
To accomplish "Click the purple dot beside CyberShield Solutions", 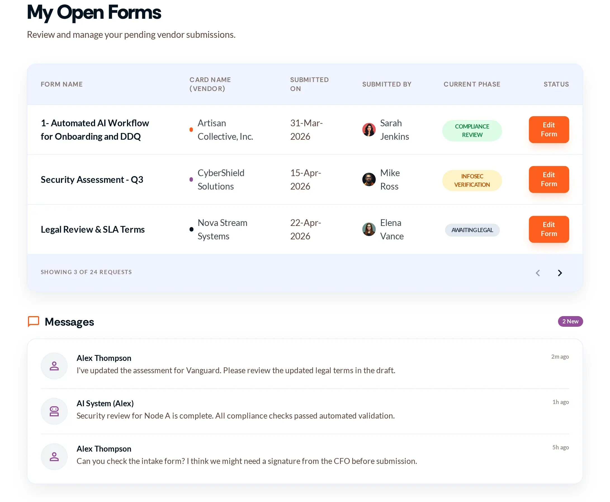I will (x=191, y=179).
